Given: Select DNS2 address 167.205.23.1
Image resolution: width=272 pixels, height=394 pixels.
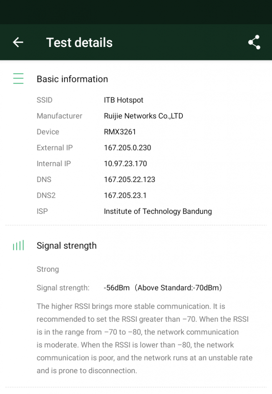Looking at the screenshot, I should coord(125,195).
